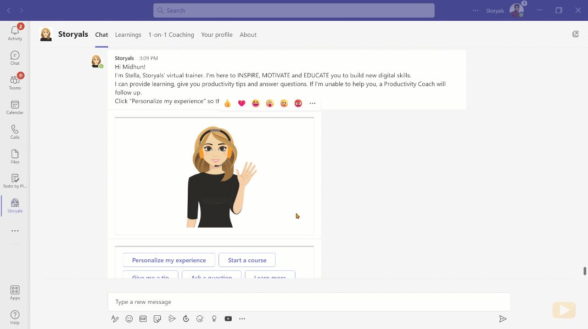
Task: Click the Praise ribbon badge icon
Action: (214, 319)
